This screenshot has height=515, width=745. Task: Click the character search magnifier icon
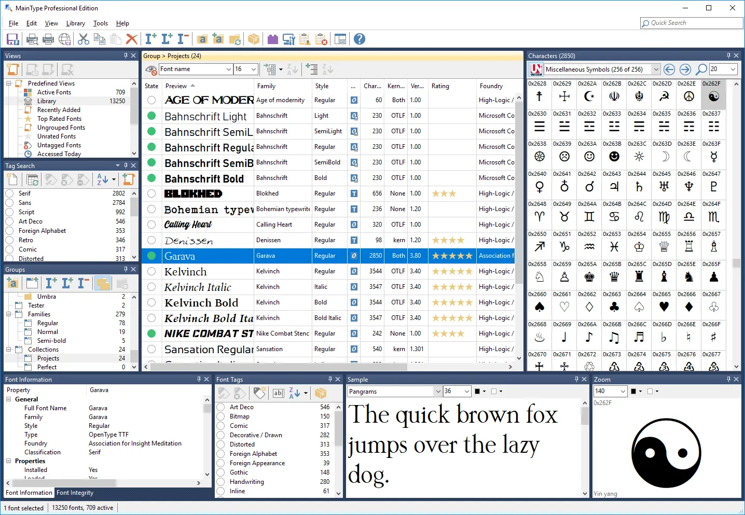tap(701, 69)
